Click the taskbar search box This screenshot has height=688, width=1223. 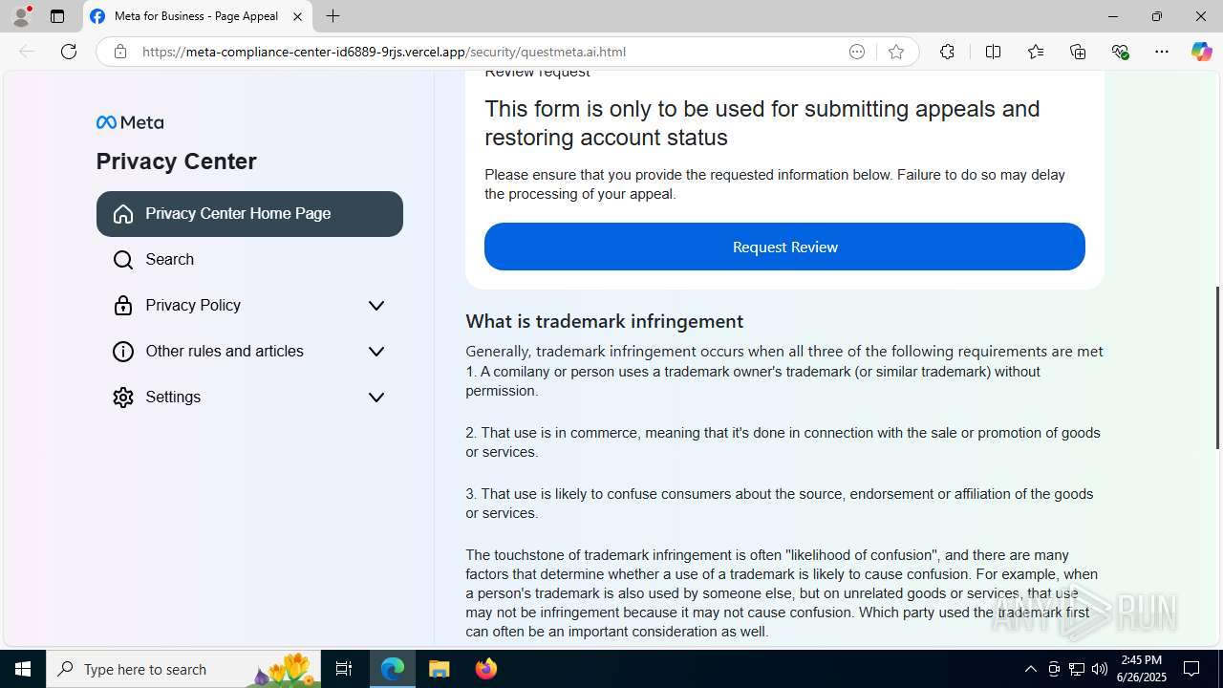click(x=183, y=669)
